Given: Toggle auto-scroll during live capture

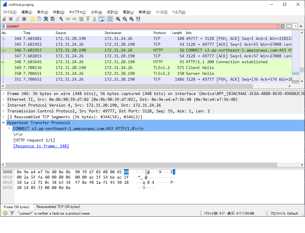Looking at the screenshot, I should (x=101, y=19).
